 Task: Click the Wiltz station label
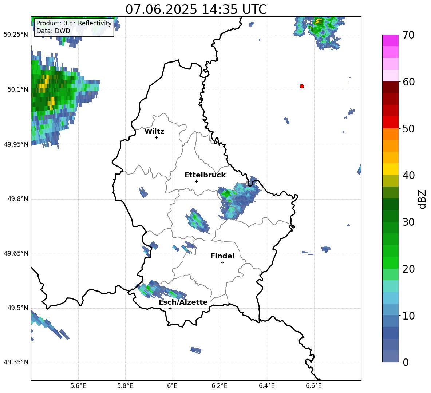click(154, 132)
